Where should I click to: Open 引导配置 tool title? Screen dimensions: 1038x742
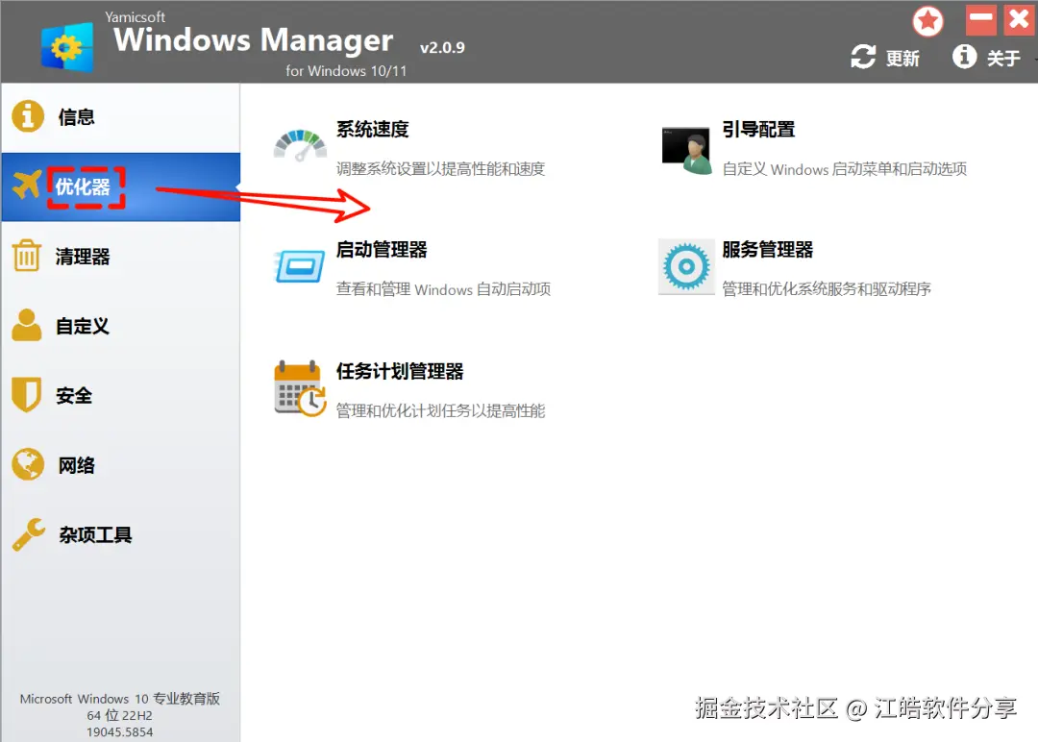(x=758, y=129)
